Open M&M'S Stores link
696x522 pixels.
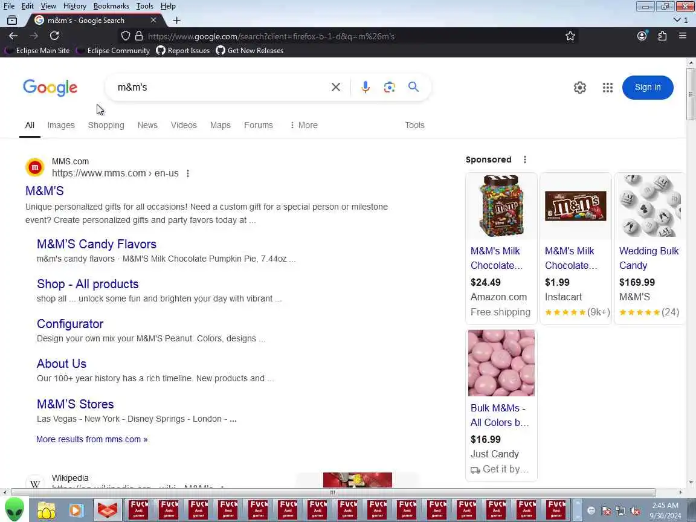[75, 404]
